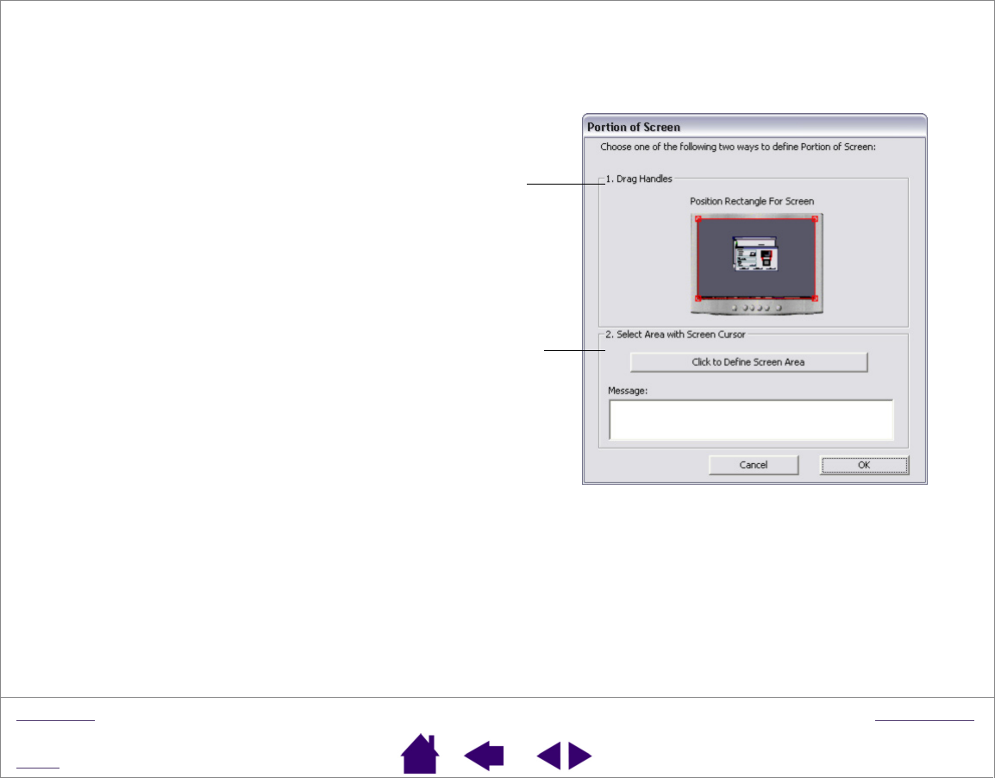The image size is (995, 778).
Task: Click 'Position Rectangle For Screen' label
Action: pyautogui.click(x=752, y=201)
